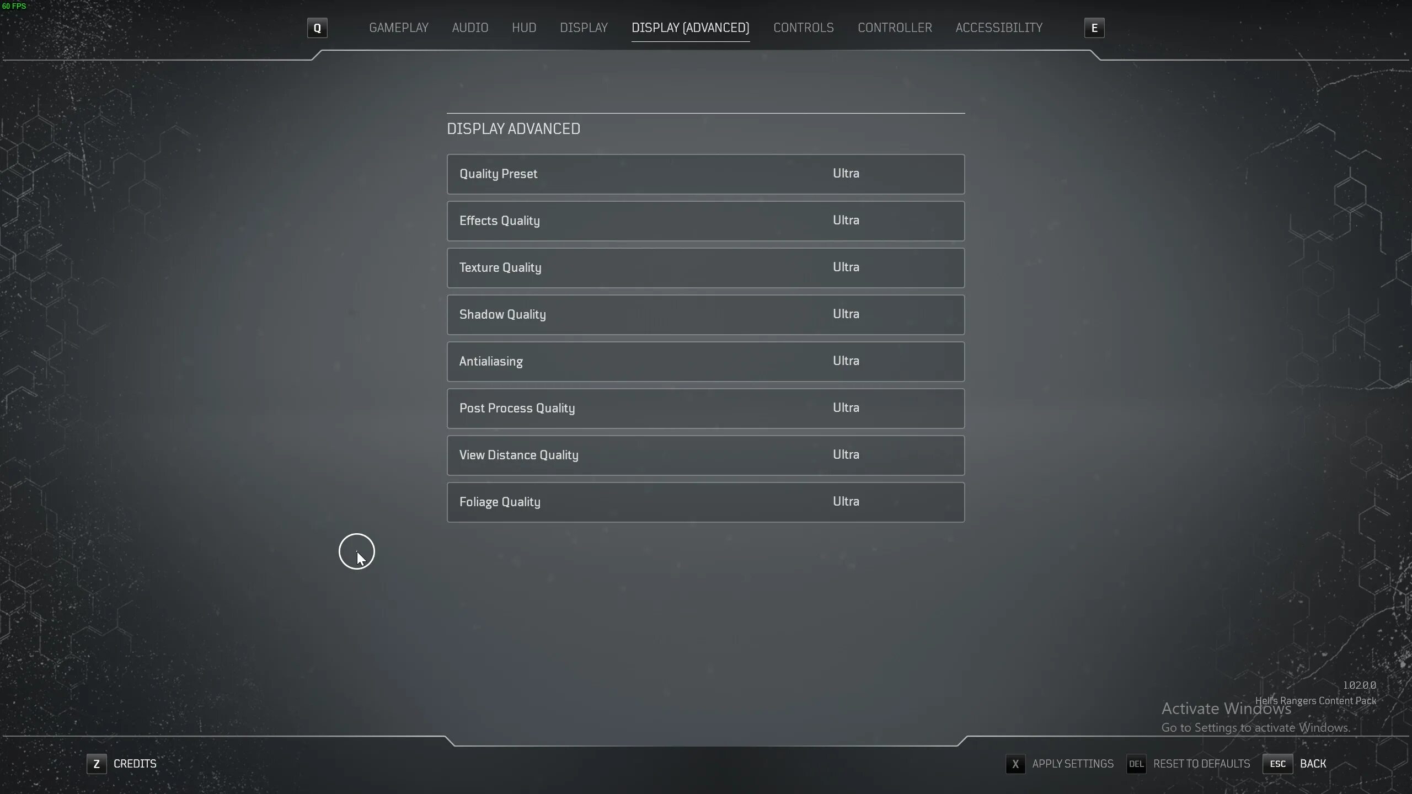Open the AUDIO settings tab
Viewport: 1412px width, 794px height.
pyautogui.click(x=470, y=27)
